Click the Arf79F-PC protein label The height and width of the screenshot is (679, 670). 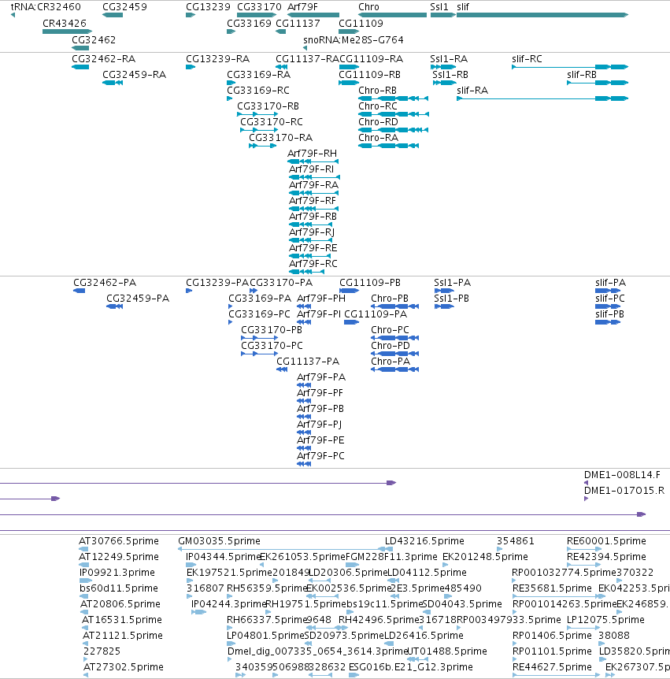click(320, 456)
